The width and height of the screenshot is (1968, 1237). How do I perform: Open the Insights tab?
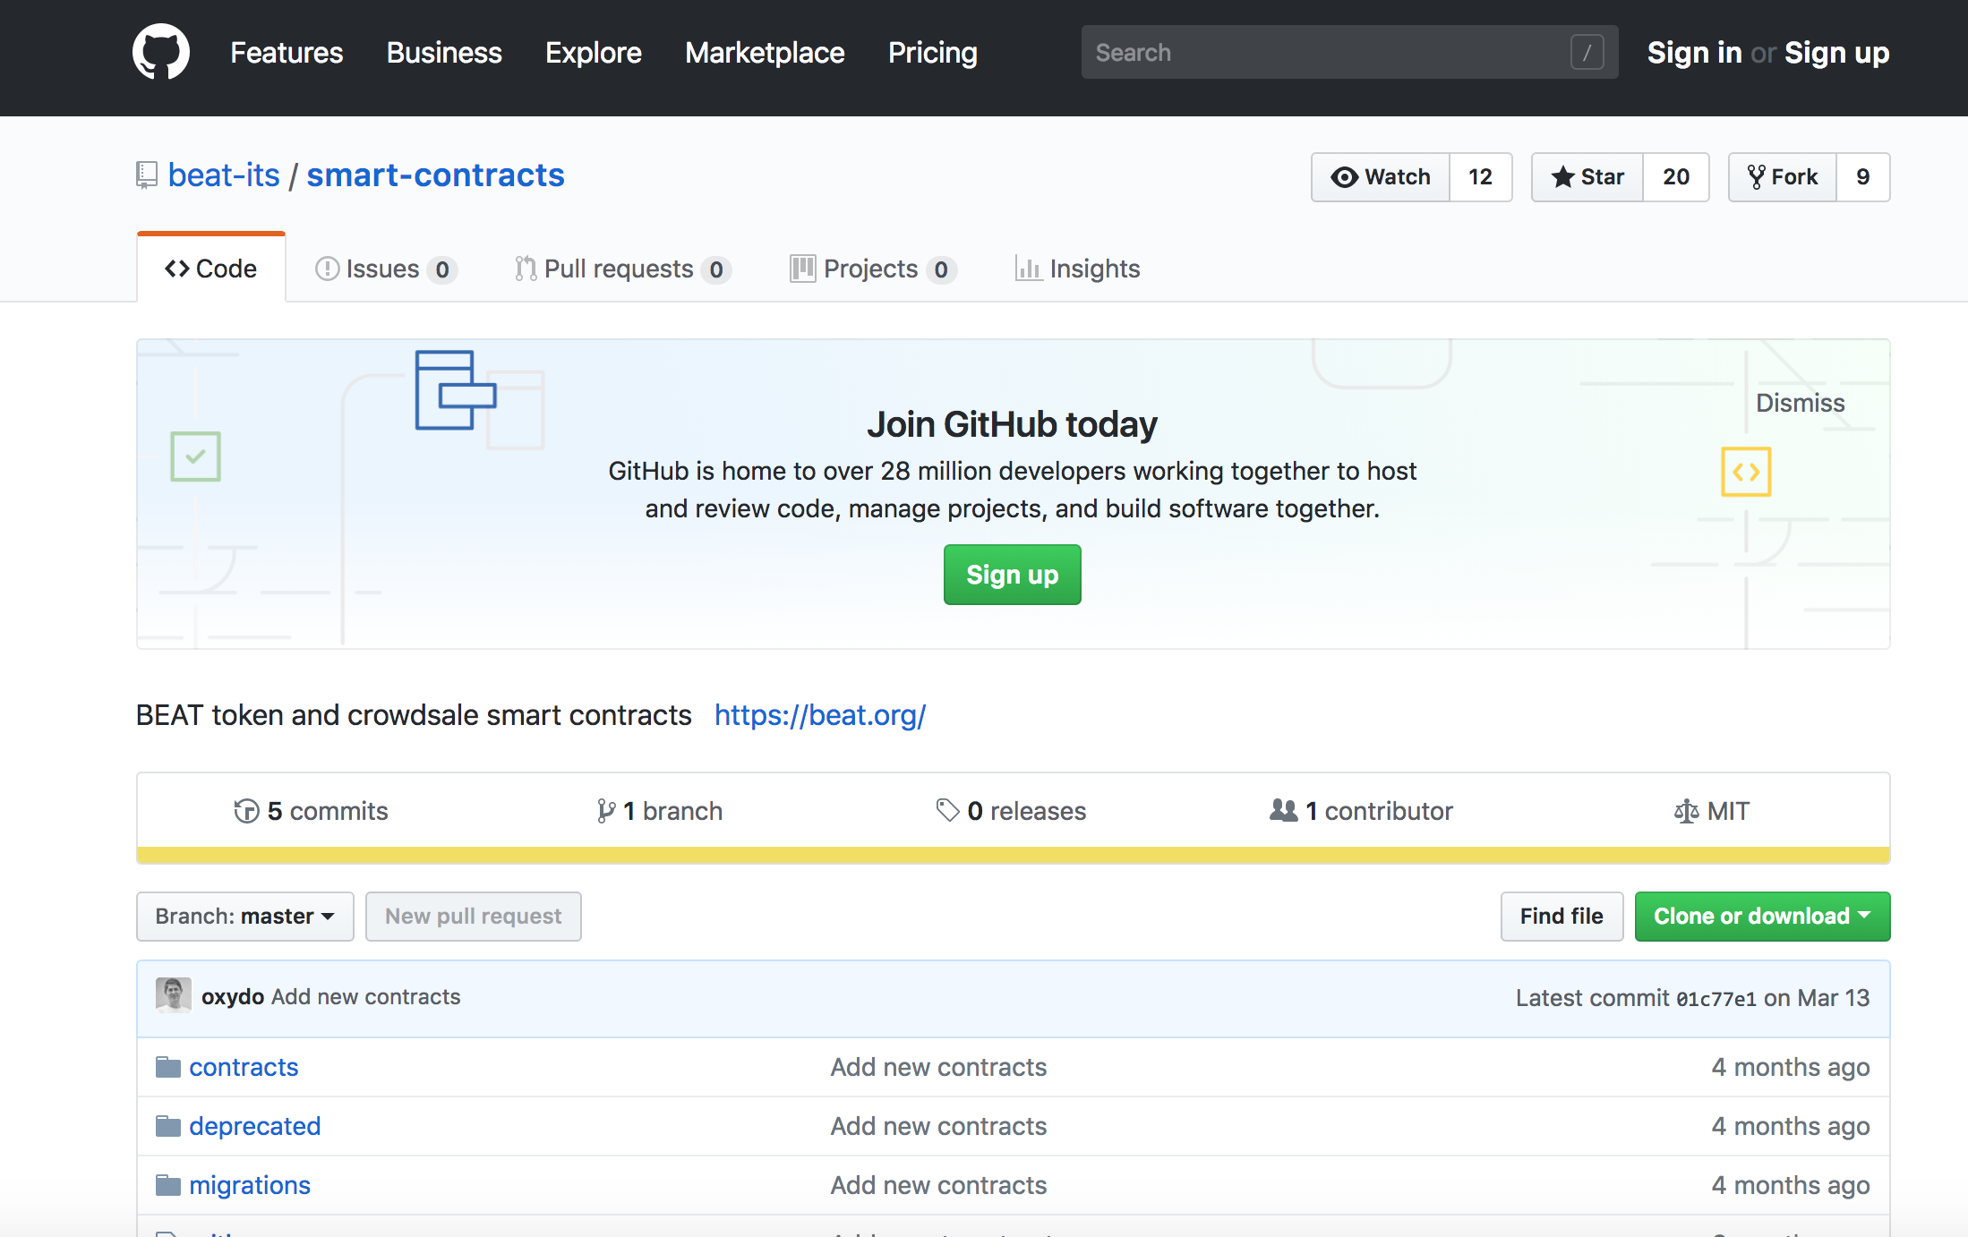1078,269
